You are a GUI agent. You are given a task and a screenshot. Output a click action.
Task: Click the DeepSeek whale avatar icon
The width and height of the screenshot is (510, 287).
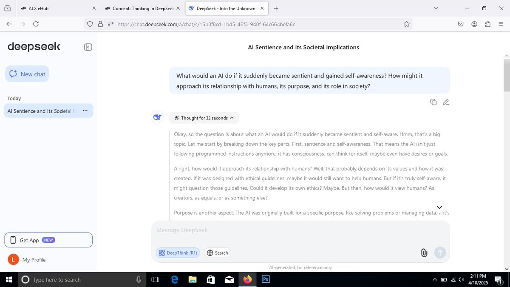(158, 117)
